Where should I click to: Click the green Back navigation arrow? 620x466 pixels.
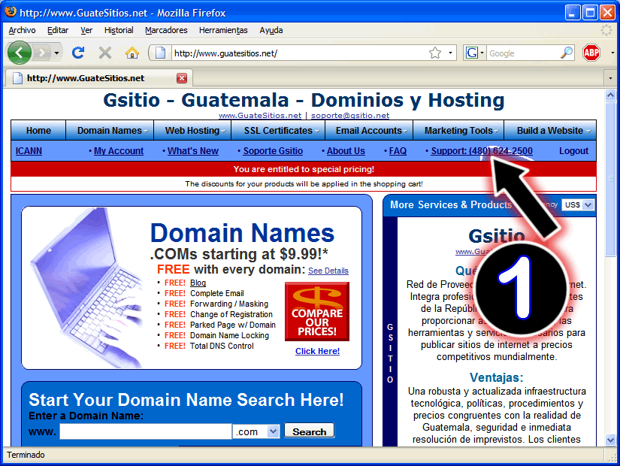pyautogui.click(x=20, y=52)
